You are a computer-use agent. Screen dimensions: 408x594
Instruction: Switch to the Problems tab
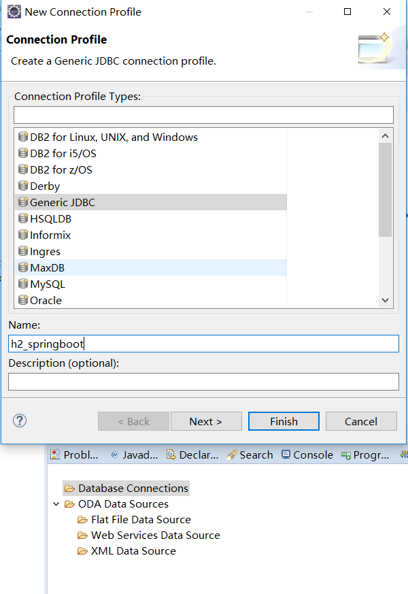75,455
